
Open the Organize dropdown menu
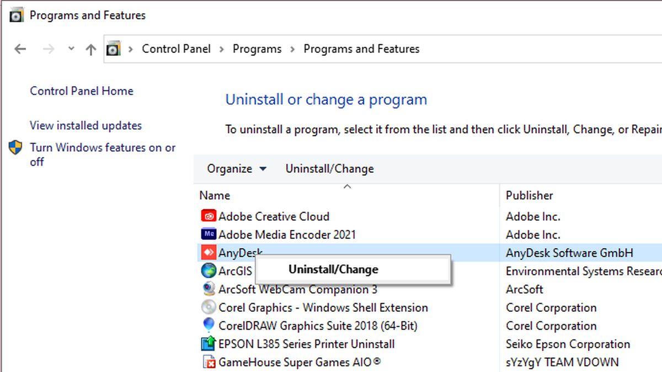[x=236, y=169]
